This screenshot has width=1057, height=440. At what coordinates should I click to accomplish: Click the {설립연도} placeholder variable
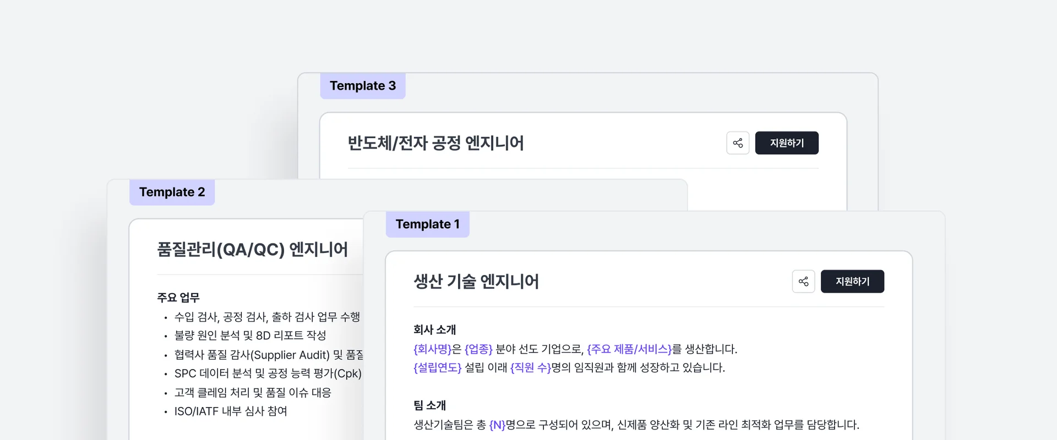(438, 368)
